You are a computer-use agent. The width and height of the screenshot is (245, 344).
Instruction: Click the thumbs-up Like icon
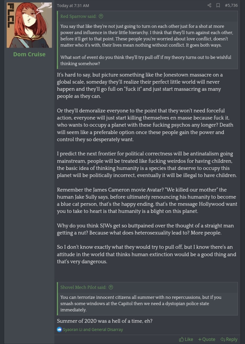tap(181, 339)
